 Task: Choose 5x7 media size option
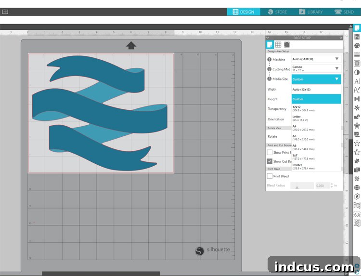point(316,157)
